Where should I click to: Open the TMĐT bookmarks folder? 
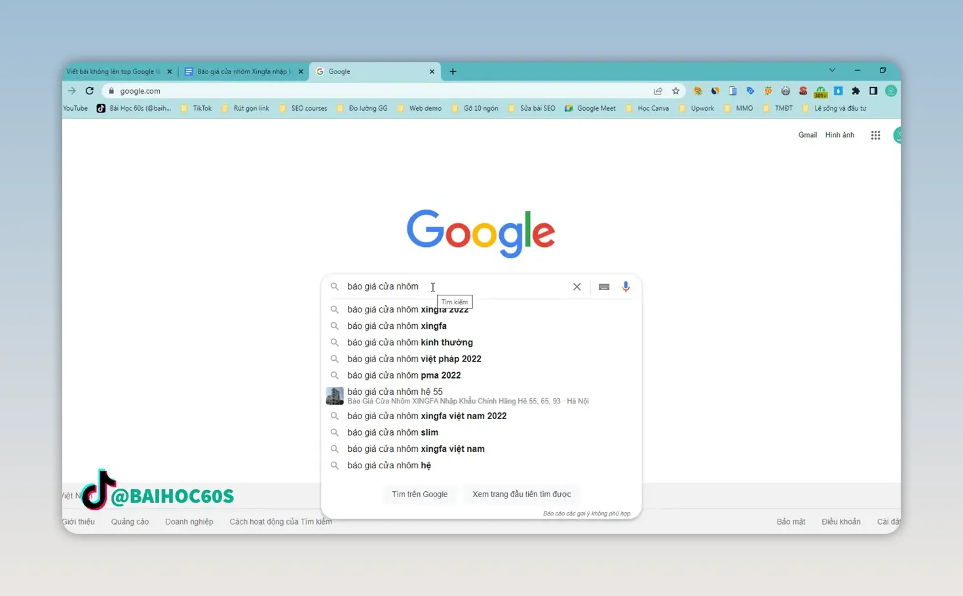click(778, 108)
